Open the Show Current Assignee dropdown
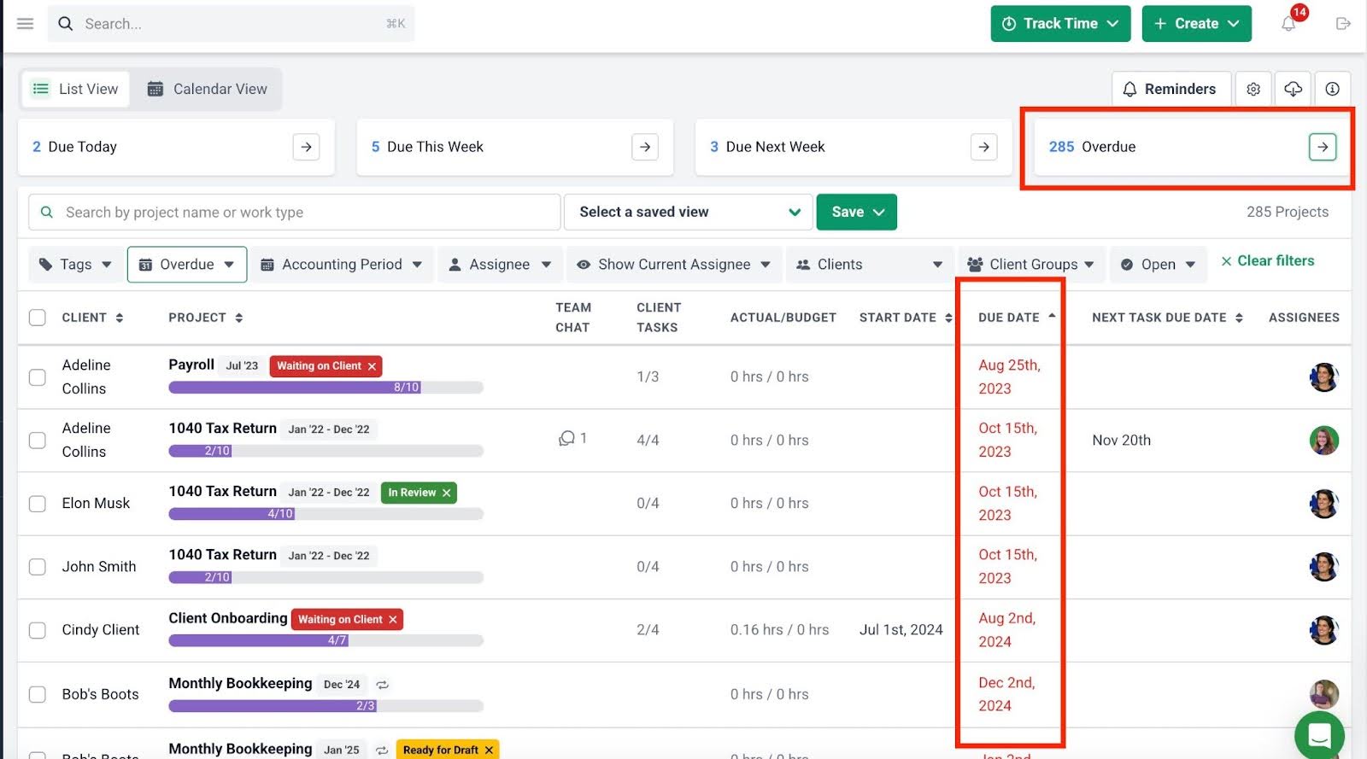 674,265
